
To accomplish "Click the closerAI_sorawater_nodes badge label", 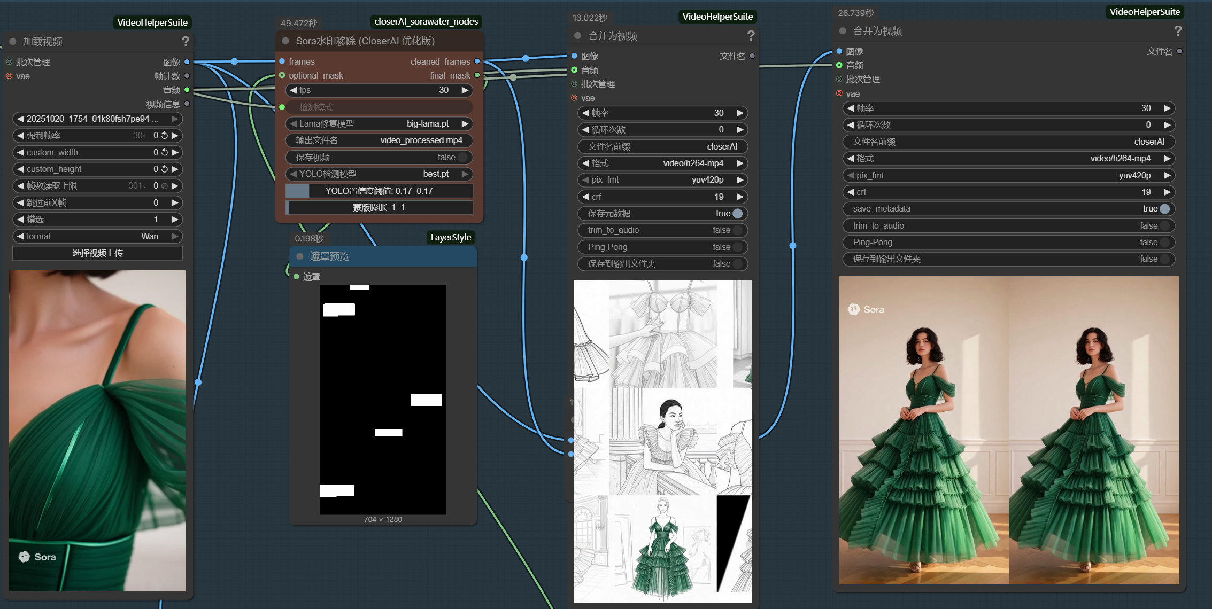I will coord(426,22).
